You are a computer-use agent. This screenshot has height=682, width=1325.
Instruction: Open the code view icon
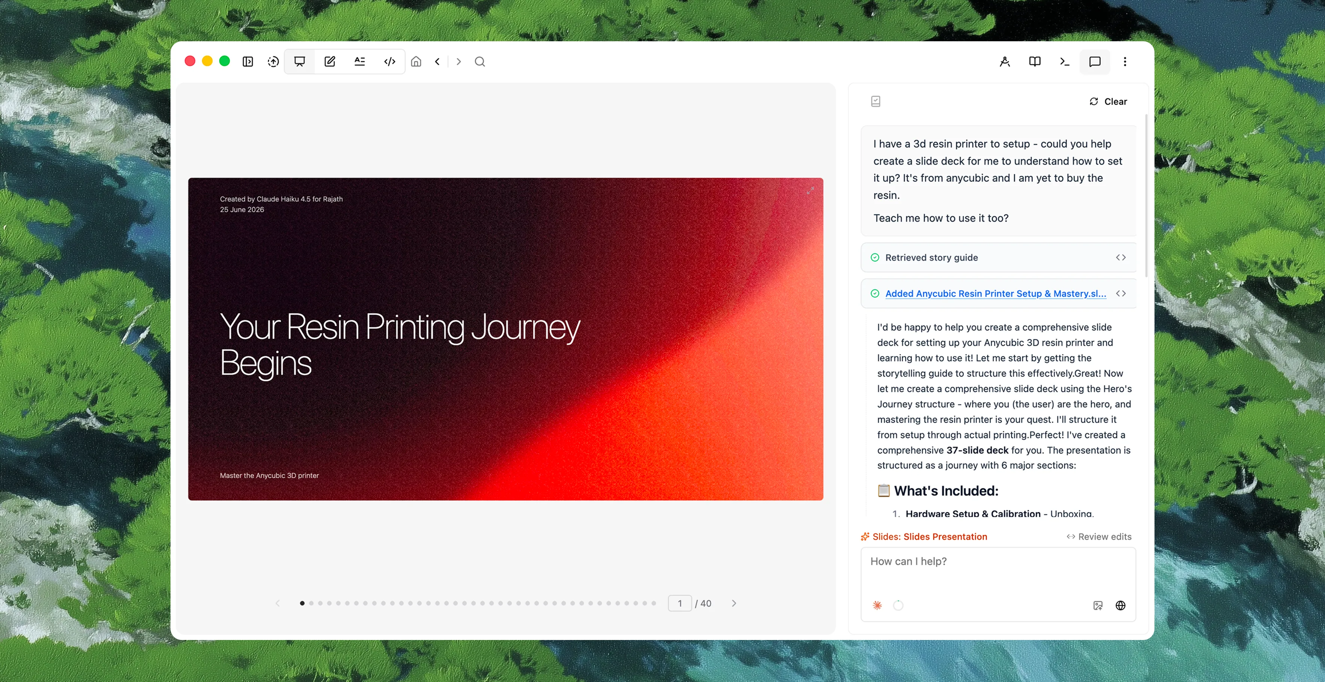(390, 62)
